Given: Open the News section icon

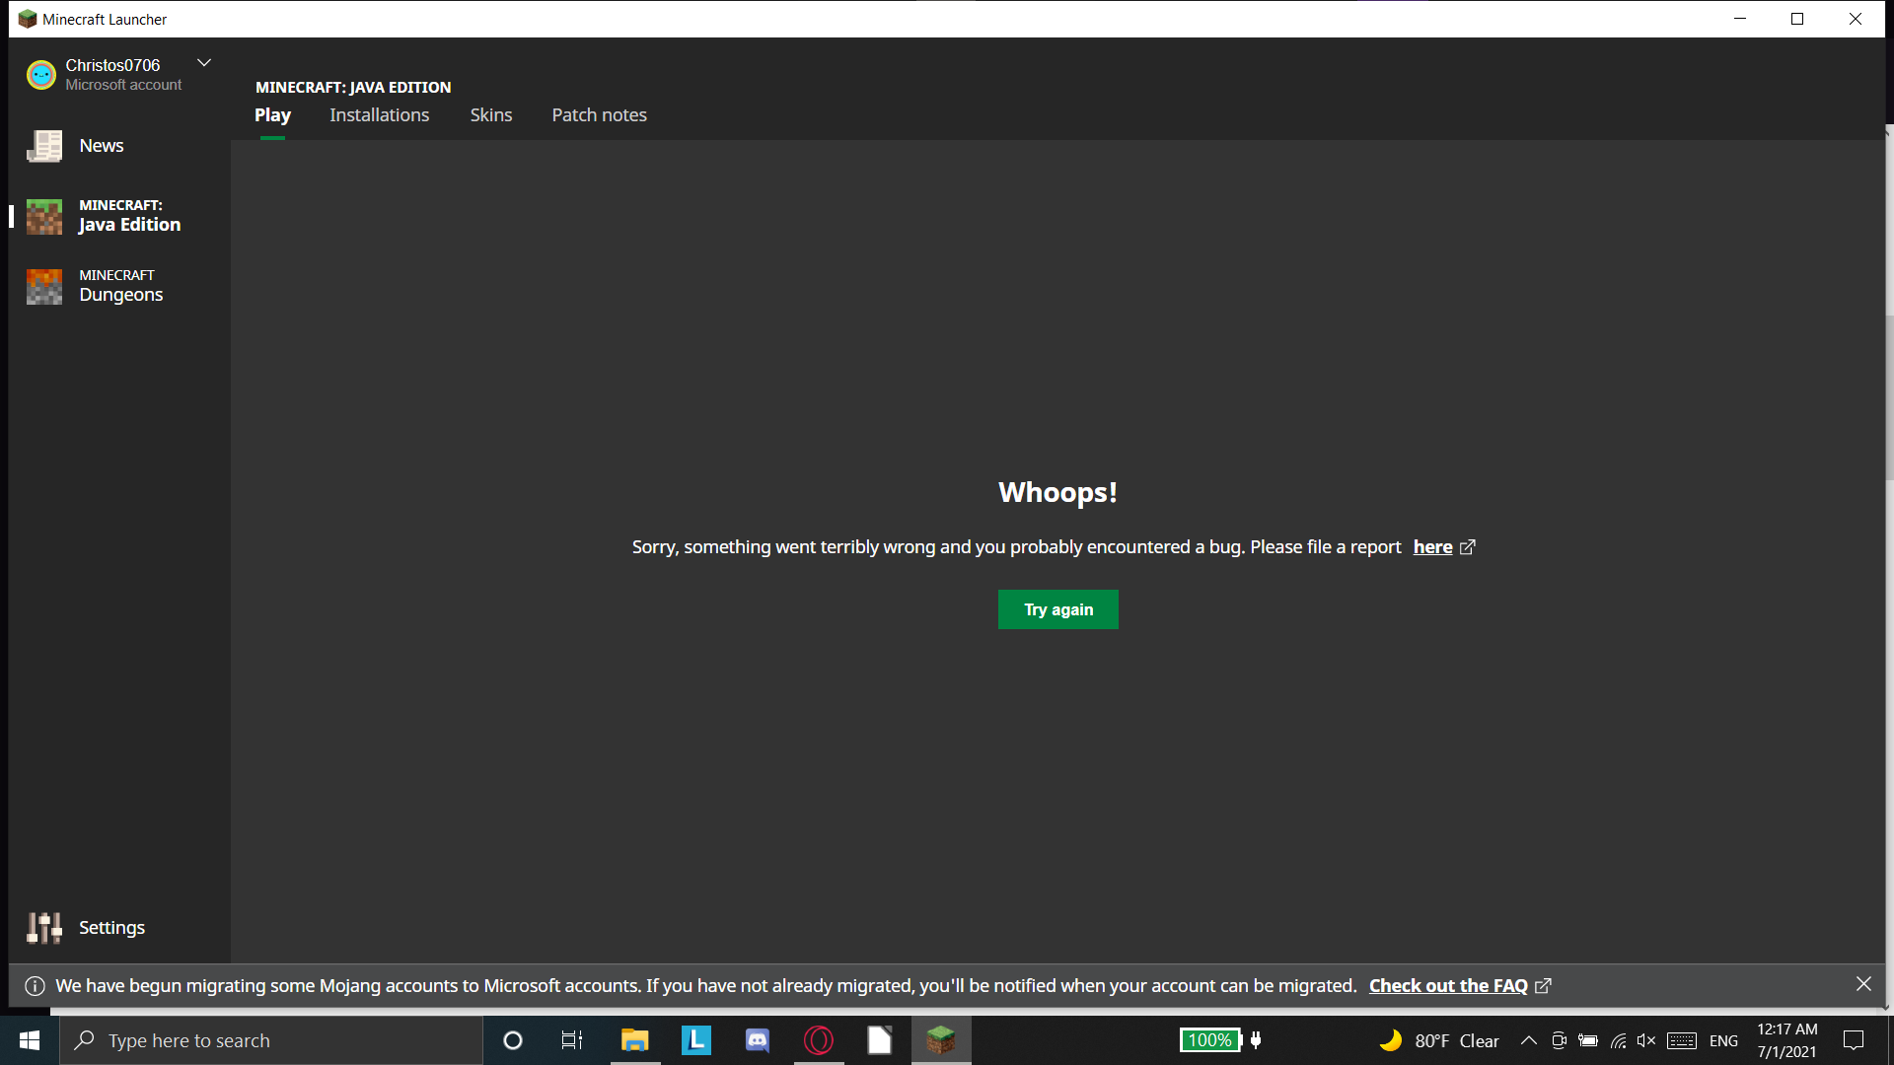Looking at the screenshot, I should (x=44, y=146).
